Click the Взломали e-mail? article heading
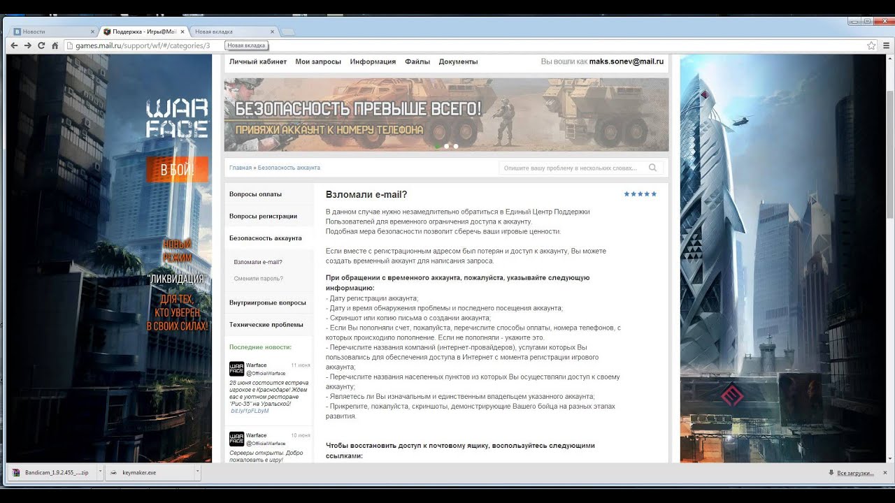895x503 pixels. click(366, 195)
